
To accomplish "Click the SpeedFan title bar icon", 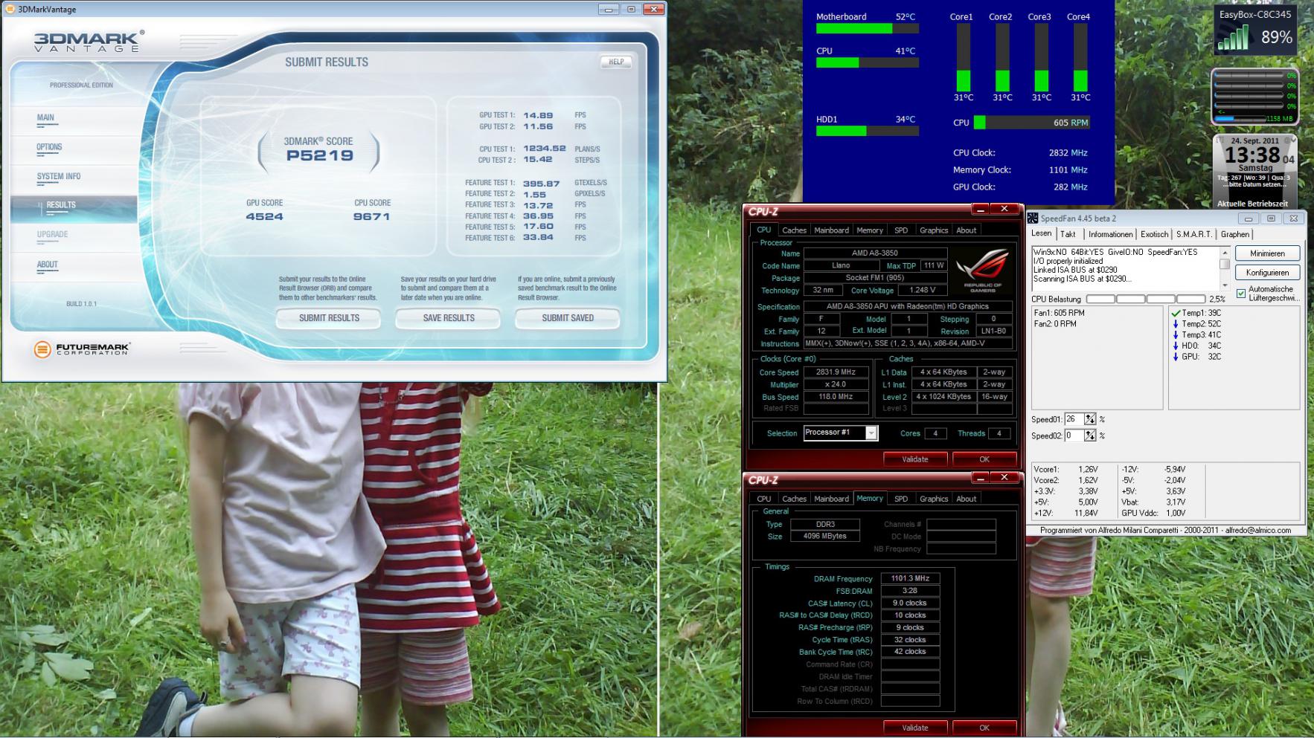I will point(1033,219).
